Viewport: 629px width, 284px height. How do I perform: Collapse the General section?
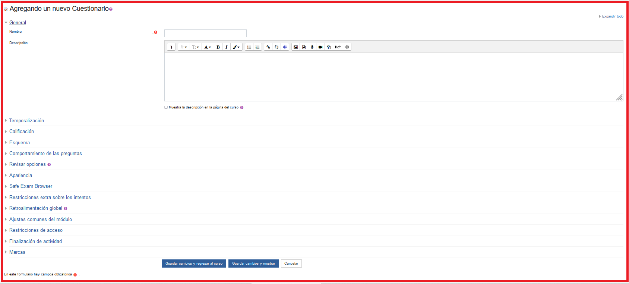(x=18, y=23)
